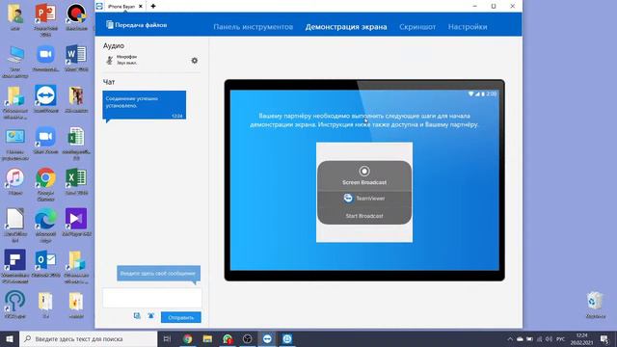Open the Windows Start menu
The height and width of the screenshot is (347, 617).
pos(10,338)
